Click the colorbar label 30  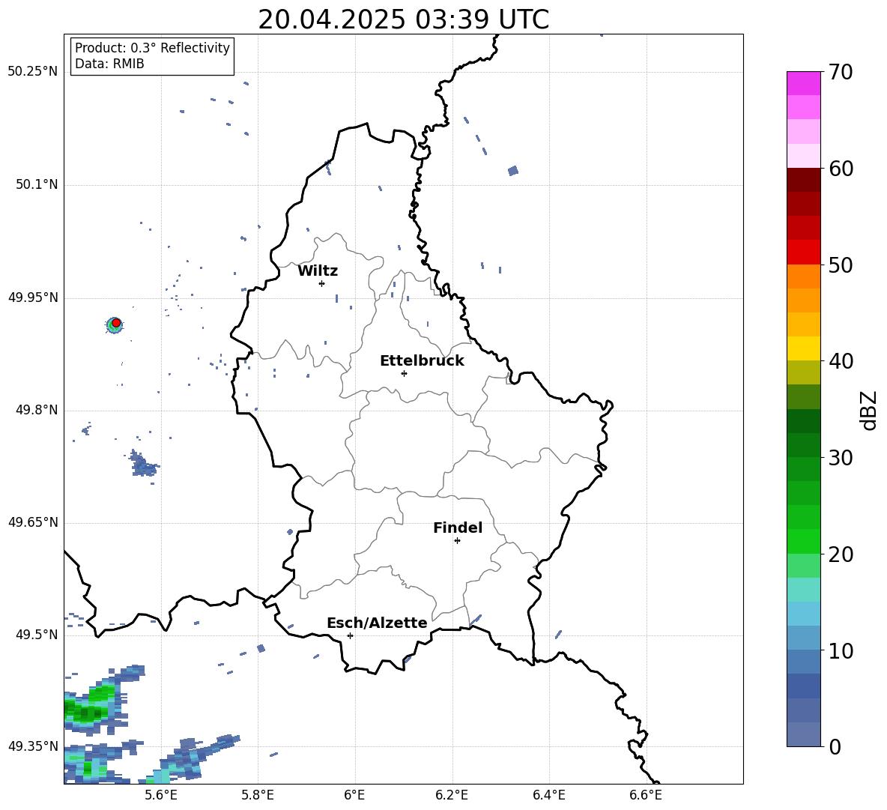click(841, 458)
